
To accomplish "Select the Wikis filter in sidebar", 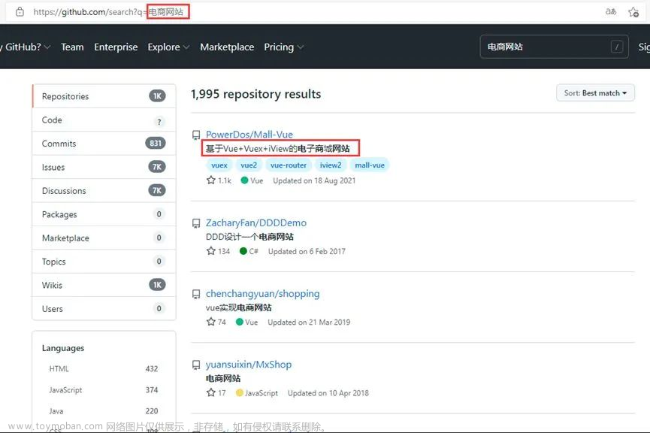I will click(x=104, y=286).
